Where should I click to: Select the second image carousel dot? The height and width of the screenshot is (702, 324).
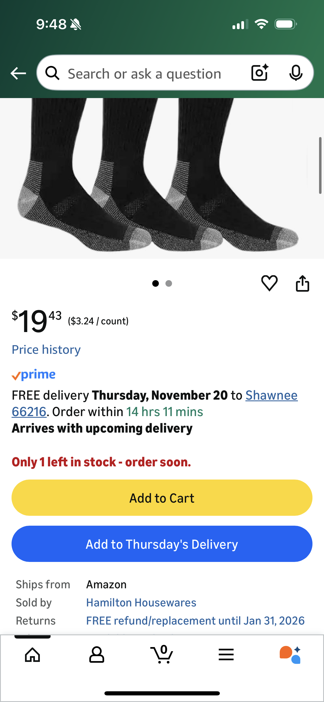click(168, 283)
